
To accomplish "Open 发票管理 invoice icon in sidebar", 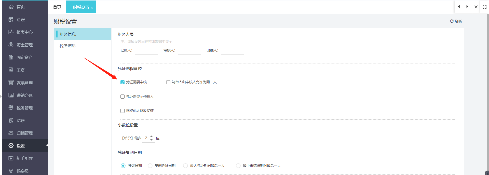I will pyautogui.click(x=11, y=83).
